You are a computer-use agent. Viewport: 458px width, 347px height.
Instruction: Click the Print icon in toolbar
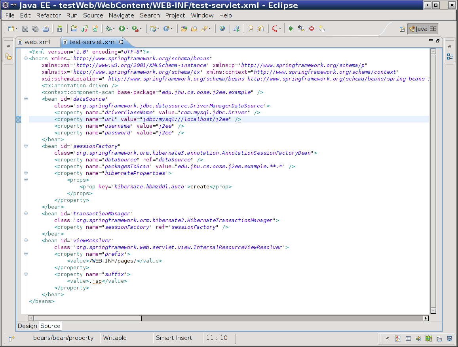[x=46, y=29]
